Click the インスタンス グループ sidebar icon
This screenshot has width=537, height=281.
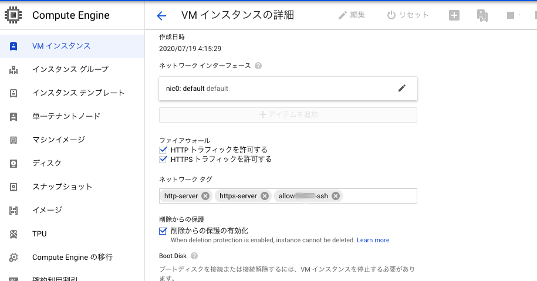tap(13, 70)
